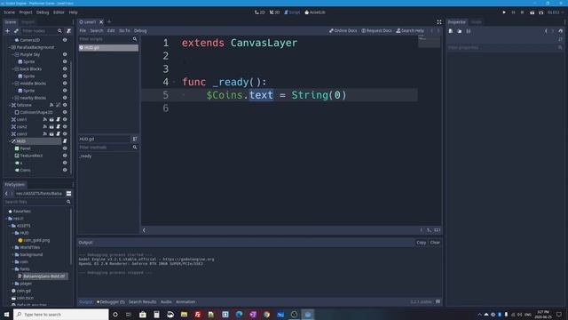Click the FileSystem back navigation arrow

pyautogui.click(x=6, y=194)
